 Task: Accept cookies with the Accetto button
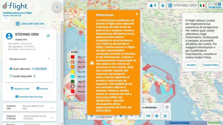191,65
